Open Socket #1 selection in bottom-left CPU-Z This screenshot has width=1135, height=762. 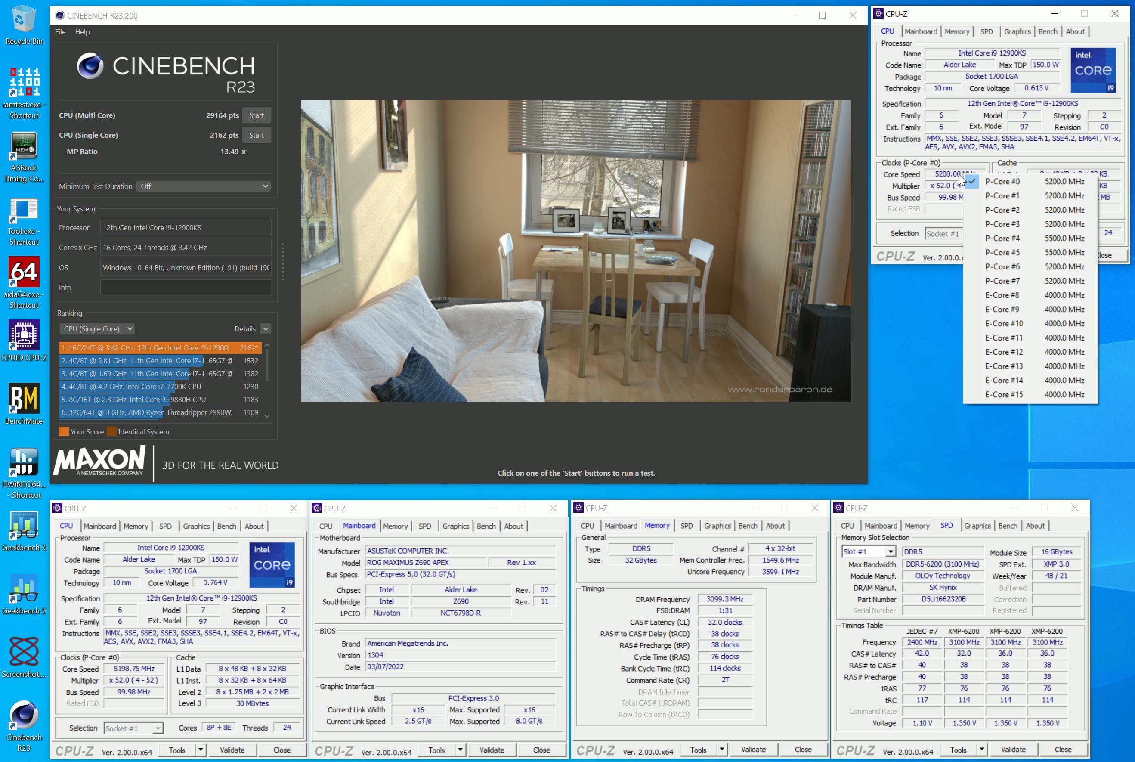point(133,728)
